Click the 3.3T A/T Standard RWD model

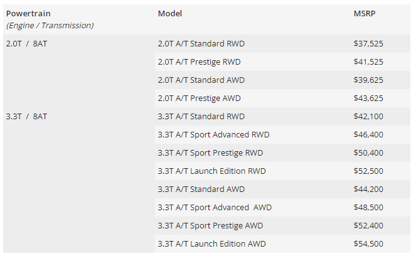pyautogui.click(x=201, y=117)
